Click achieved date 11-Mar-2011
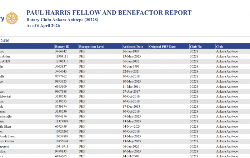The height and width of the screenshot is (158, 250). (131, 87)
